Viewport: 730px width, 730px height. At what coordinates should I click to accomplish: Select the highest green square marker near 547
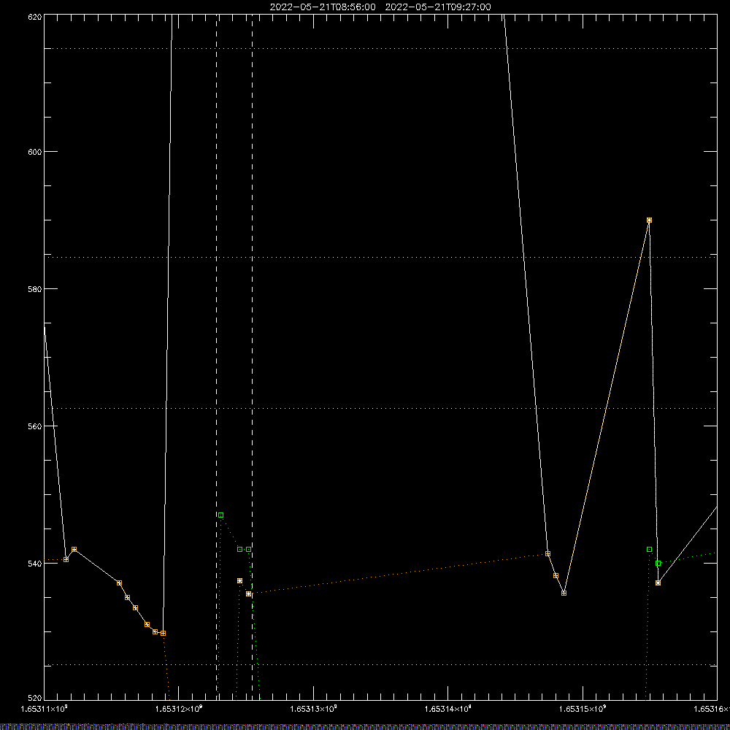click(220, 515)
